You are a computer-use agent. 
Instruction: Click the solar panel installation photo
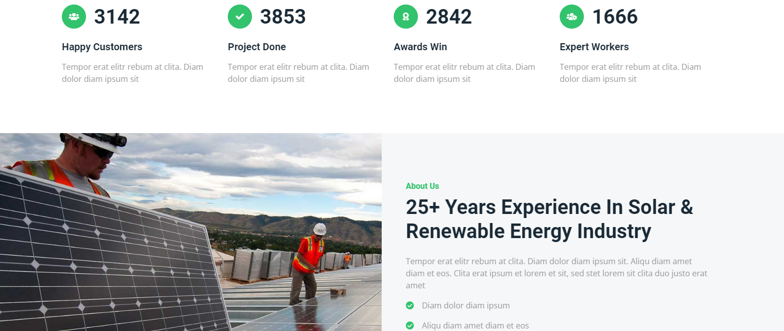191,232
